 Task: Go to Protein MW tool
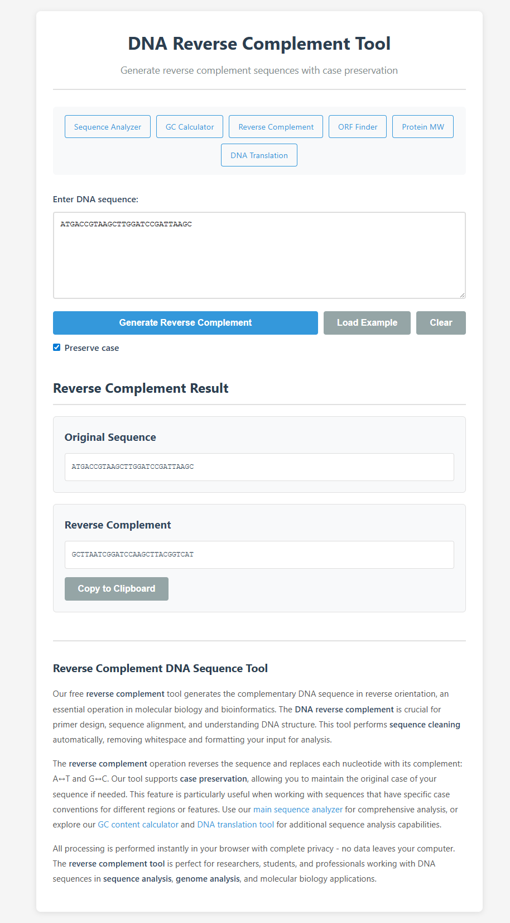tap(423, 127)
